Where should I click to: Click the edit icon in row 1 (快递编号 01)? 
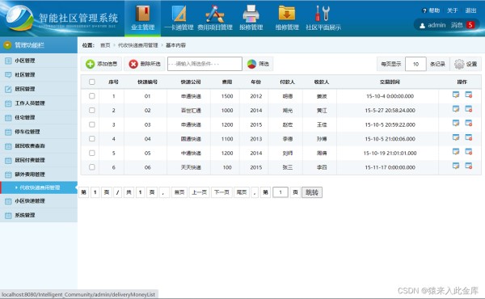pyautogui.click(x=456, y=95)
